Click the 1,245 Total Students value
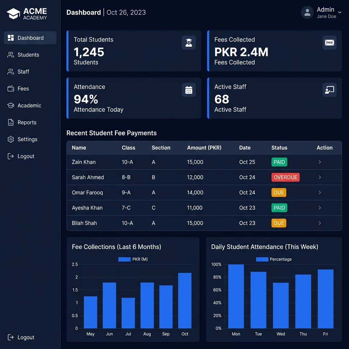 89,52
